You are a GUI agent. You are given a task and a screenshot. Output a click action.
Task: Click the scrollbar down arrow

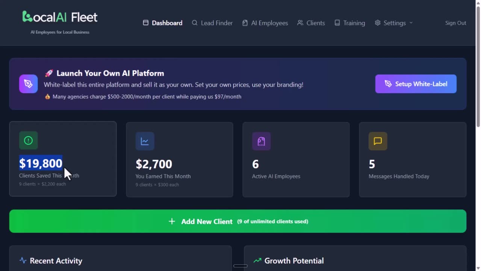tap(478, 268)
